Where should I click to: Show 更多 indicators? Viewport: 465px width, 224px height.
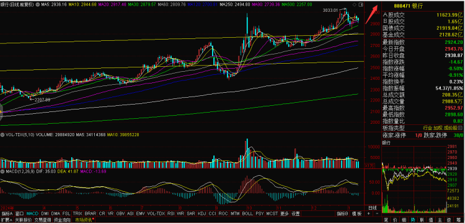click(x=285, y=213)
